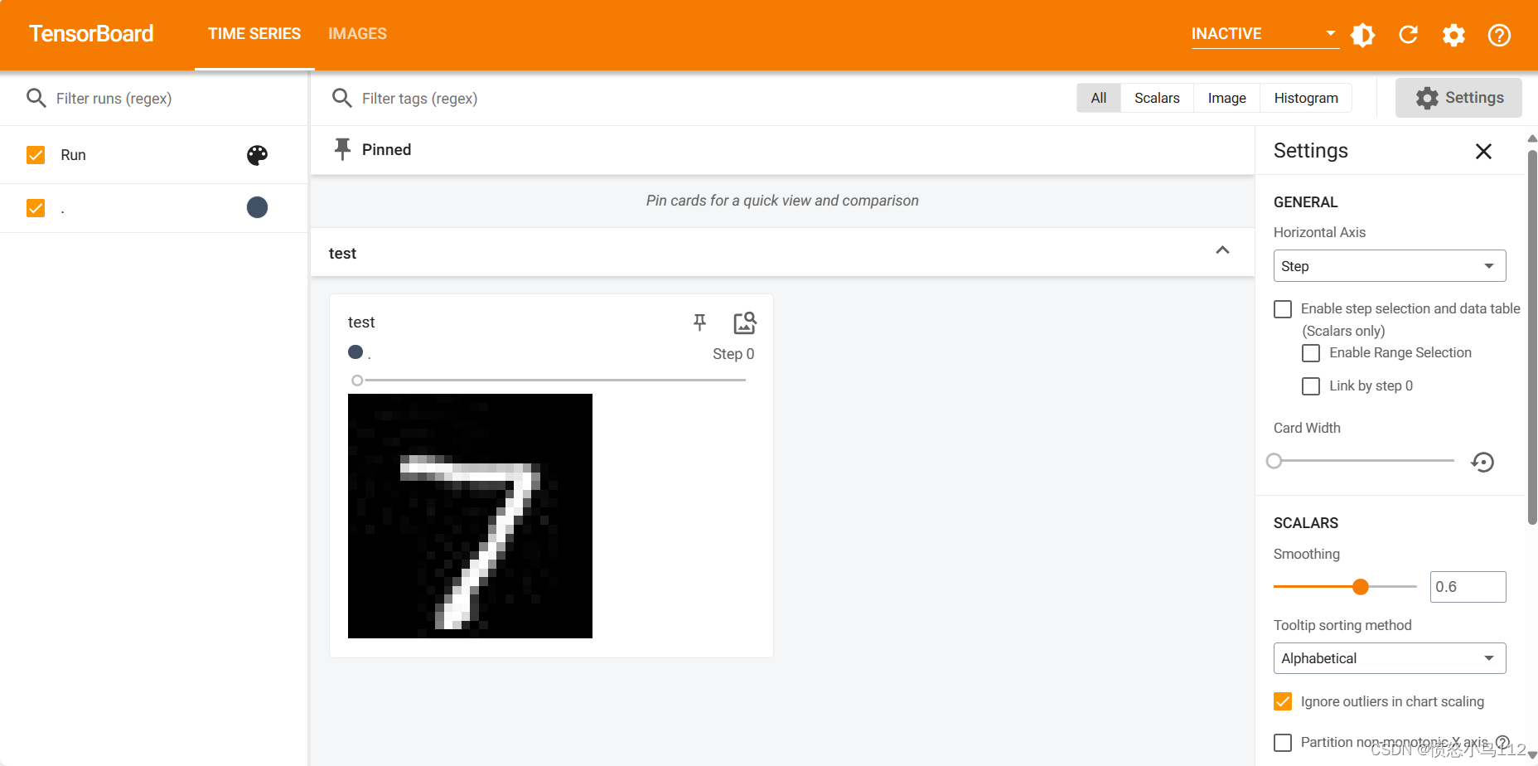The width and height of the screenshot is (1538, 766).
Task: Click the Card Width slider handle
Action: click(1274, 461)
